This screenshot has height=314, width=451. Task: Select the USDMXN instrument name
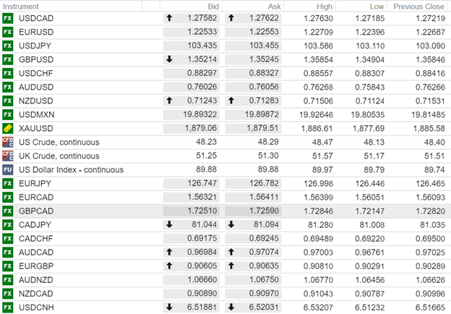[x=38, y=114]
